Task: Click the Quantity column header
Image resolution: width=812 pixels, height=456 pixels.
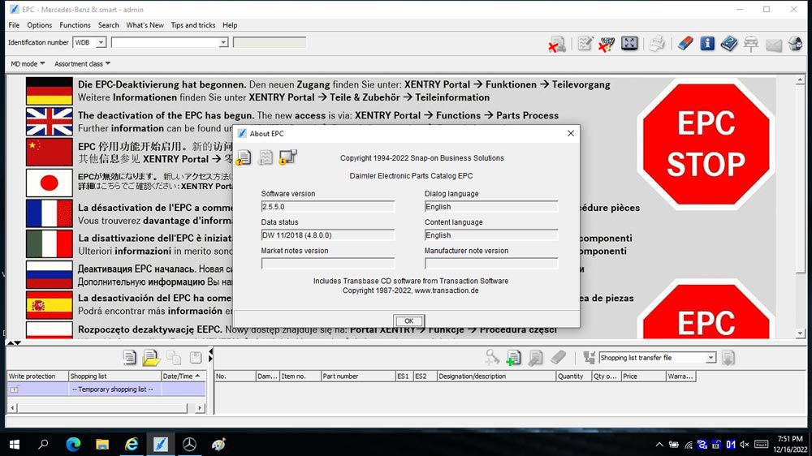Action: pyautogui.click(x=574, y=376)
